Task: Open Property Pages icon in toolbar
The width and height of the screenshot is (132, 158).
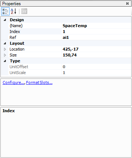Action: tap(24, 11)
